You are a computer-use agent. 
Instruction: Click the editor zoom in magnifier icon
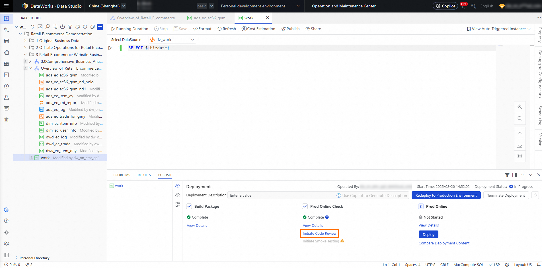pyautogui.click(x=520, y=107)
